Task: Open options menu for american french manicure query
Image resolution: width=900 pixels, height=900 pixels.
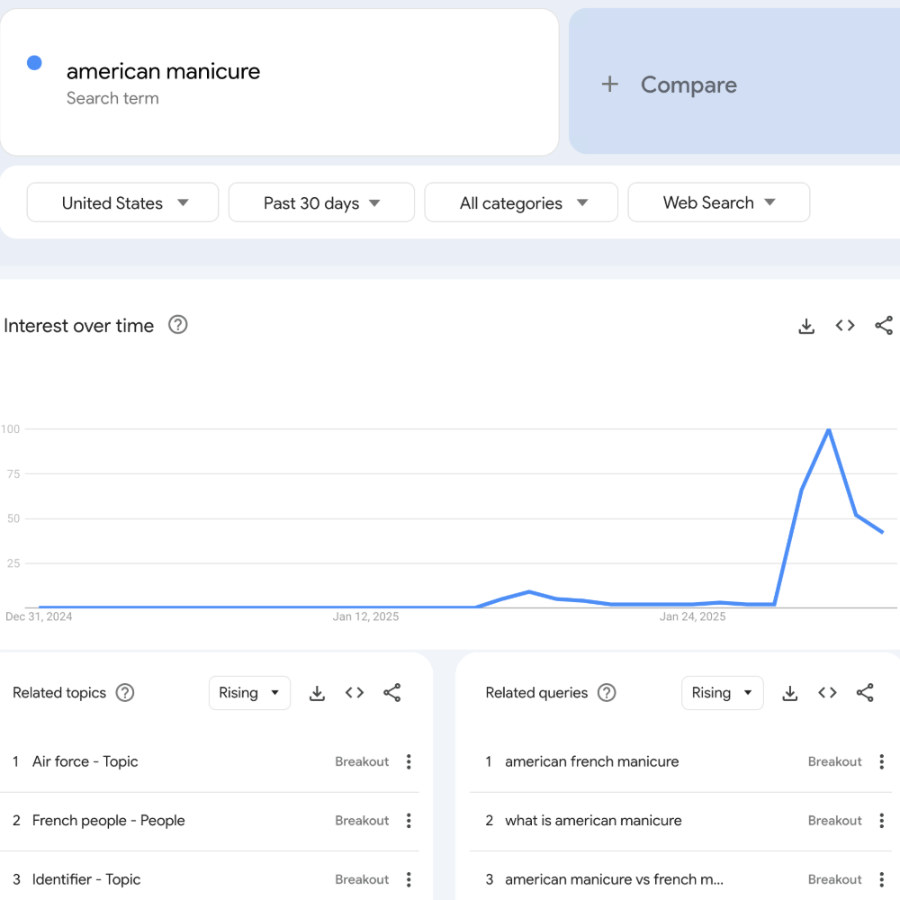Action: point(881,761)
